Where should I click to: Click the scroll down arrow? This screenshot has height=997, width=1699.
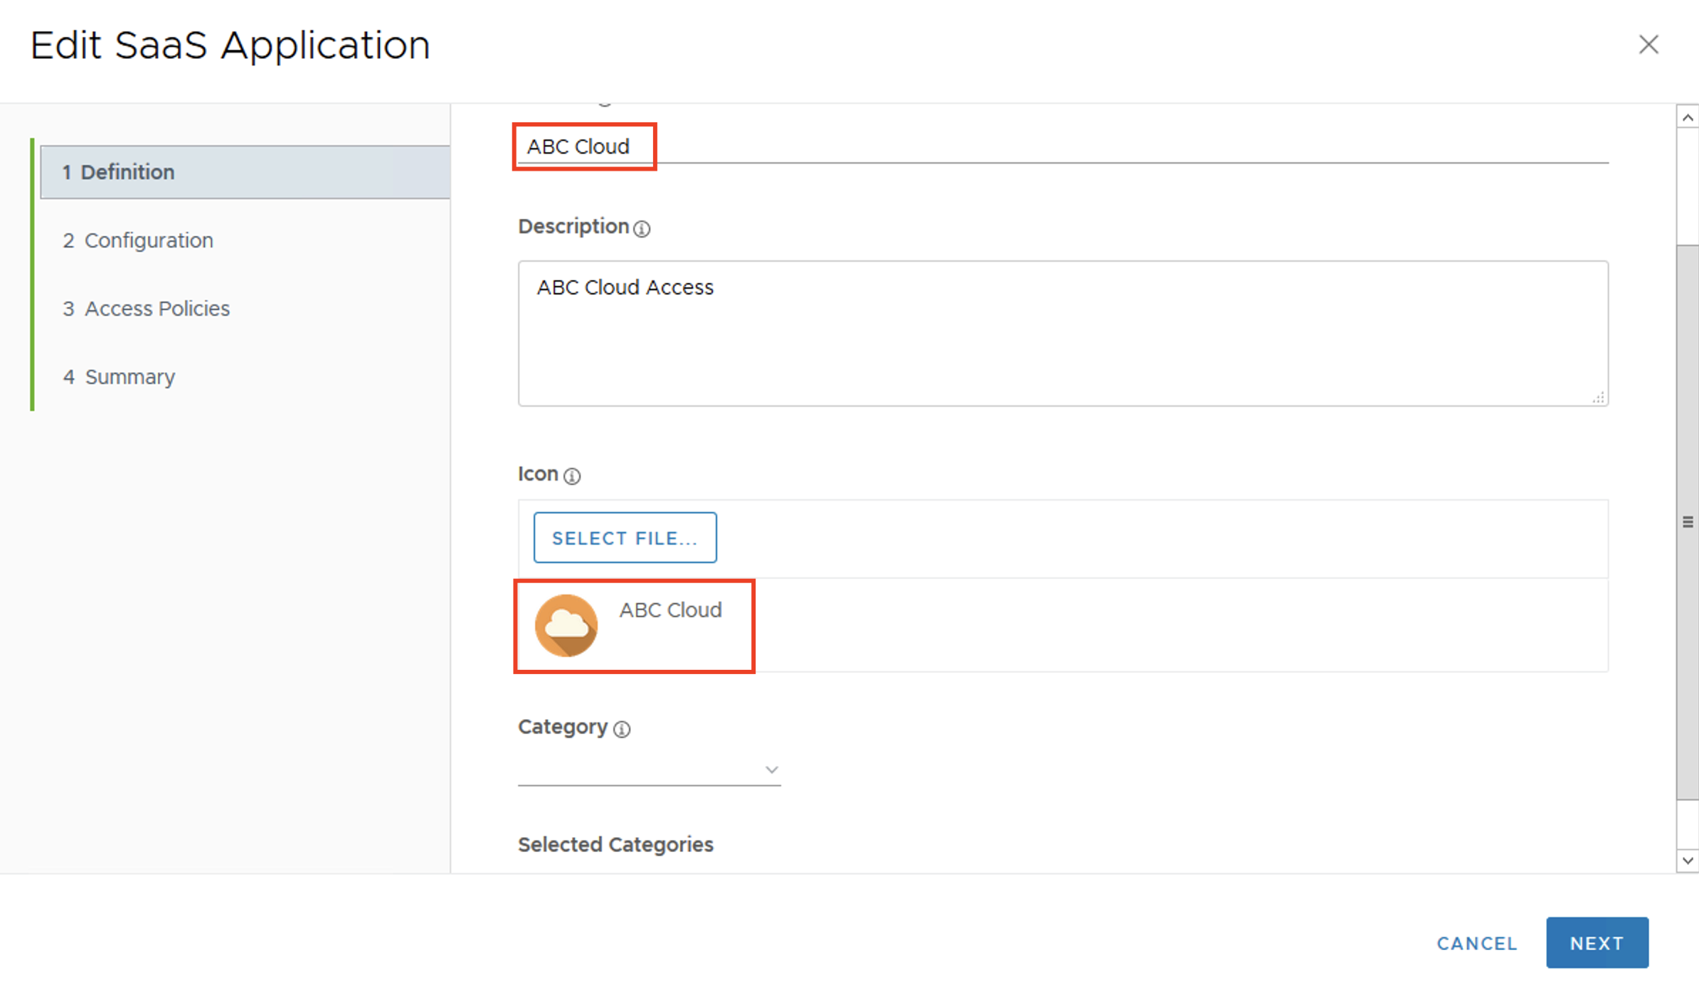click(1687, 860)
